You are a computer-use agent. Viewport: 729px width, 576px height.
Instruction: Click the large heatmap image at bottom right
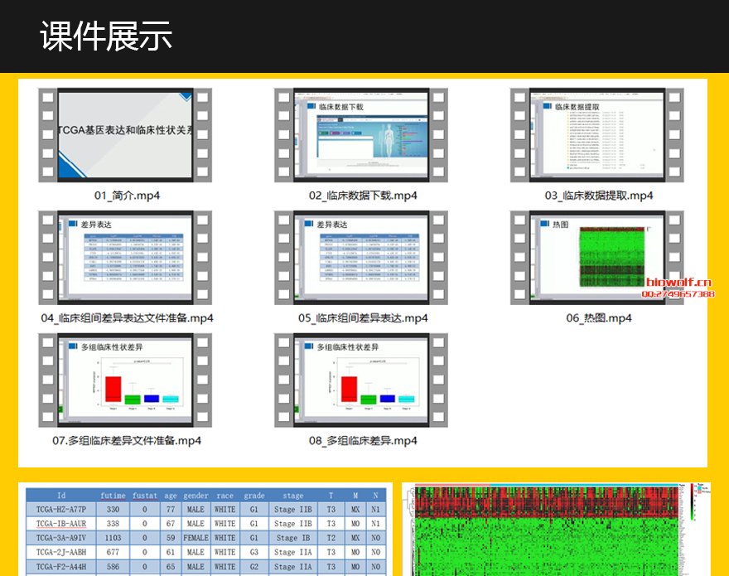(x=556, y=530)
